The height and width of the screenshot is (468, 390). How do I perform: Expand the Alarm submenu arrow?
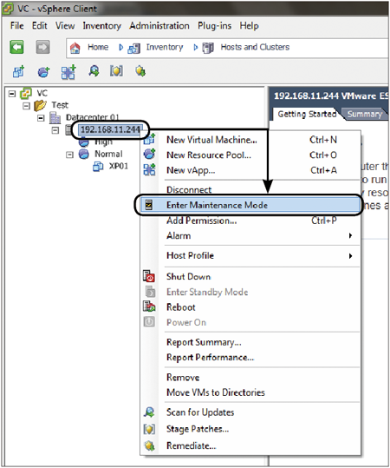pyautogui.click(x=351, y=235)
